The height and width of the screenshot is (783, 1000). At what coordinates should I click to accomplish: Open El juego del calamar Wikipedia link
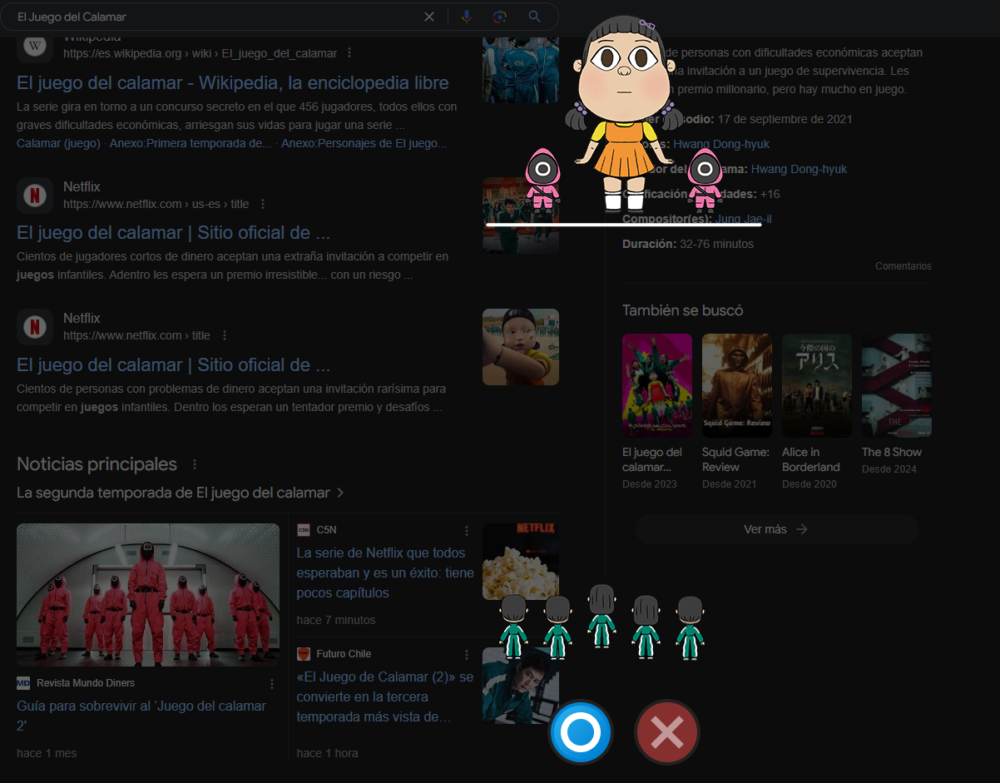(233, 82)
